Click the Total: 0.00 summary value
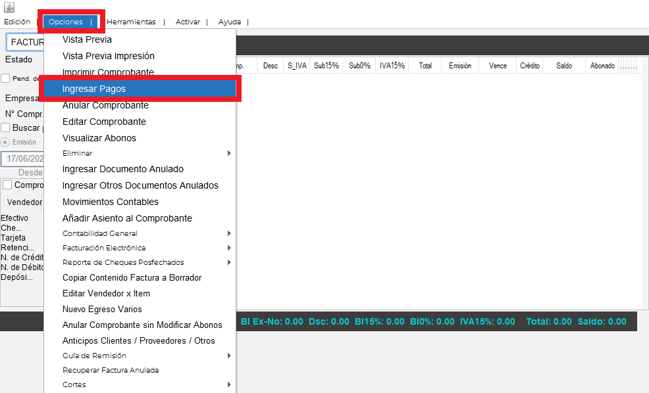 click(x=549, y=321)
